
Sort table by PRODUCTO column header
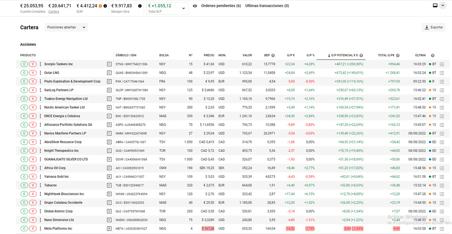coord(28,55)
